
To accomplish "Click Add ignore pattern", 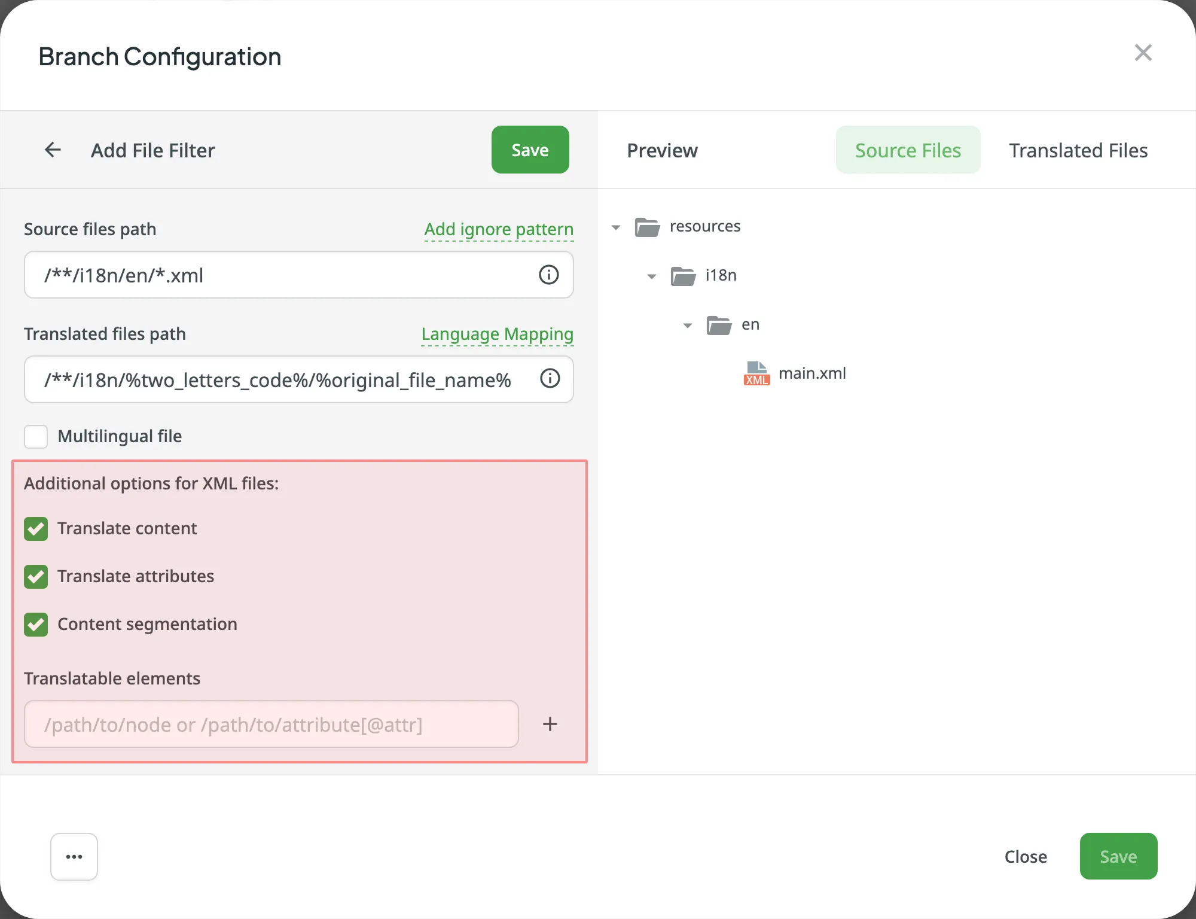I will pyautogui.click(x=498, y=229).
